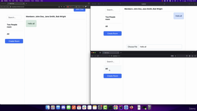The width and height of the screenshot is (197, 111).
Task: Click the Members heading in left Chrome window
Action: click(46, 16)
